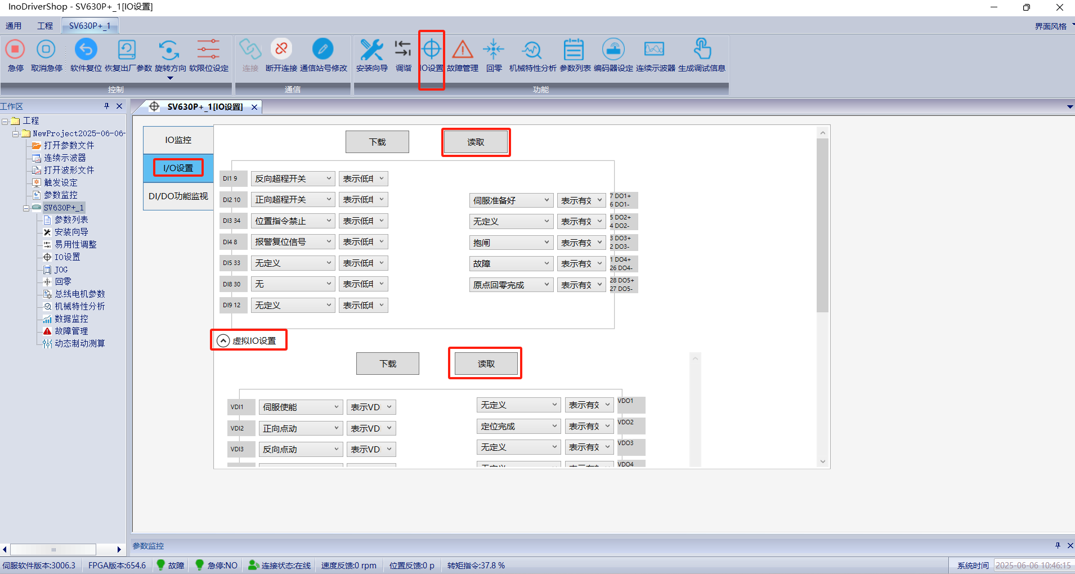Viewport: 1075px width, 574px height.
Task: Click the 回零 homing toolbar icon
Action: click(x=494, y=50)
